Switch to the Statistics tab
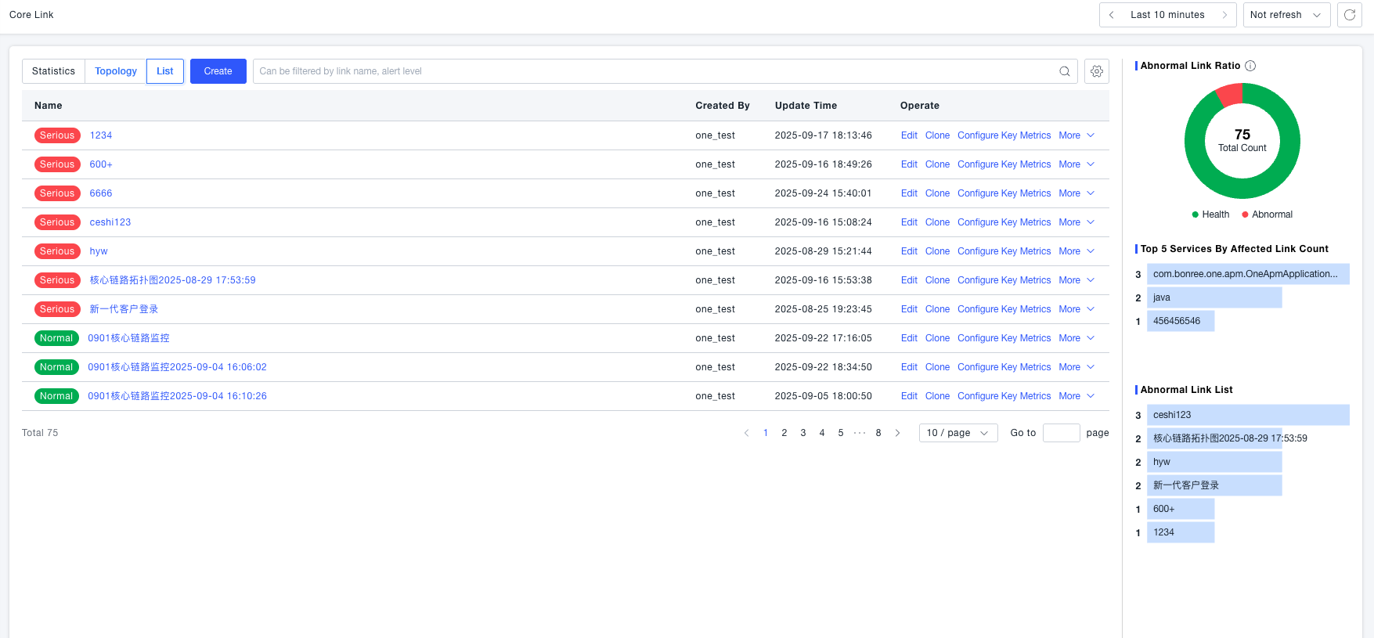 pyautogui.click(x=53, y=71)
